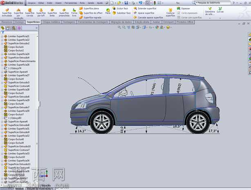Open the Inserir menu
251x190 pixels.
coord(58,3)
